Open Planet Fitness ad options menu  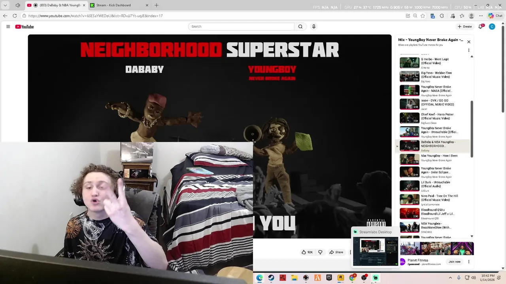[x=469, y=262]
